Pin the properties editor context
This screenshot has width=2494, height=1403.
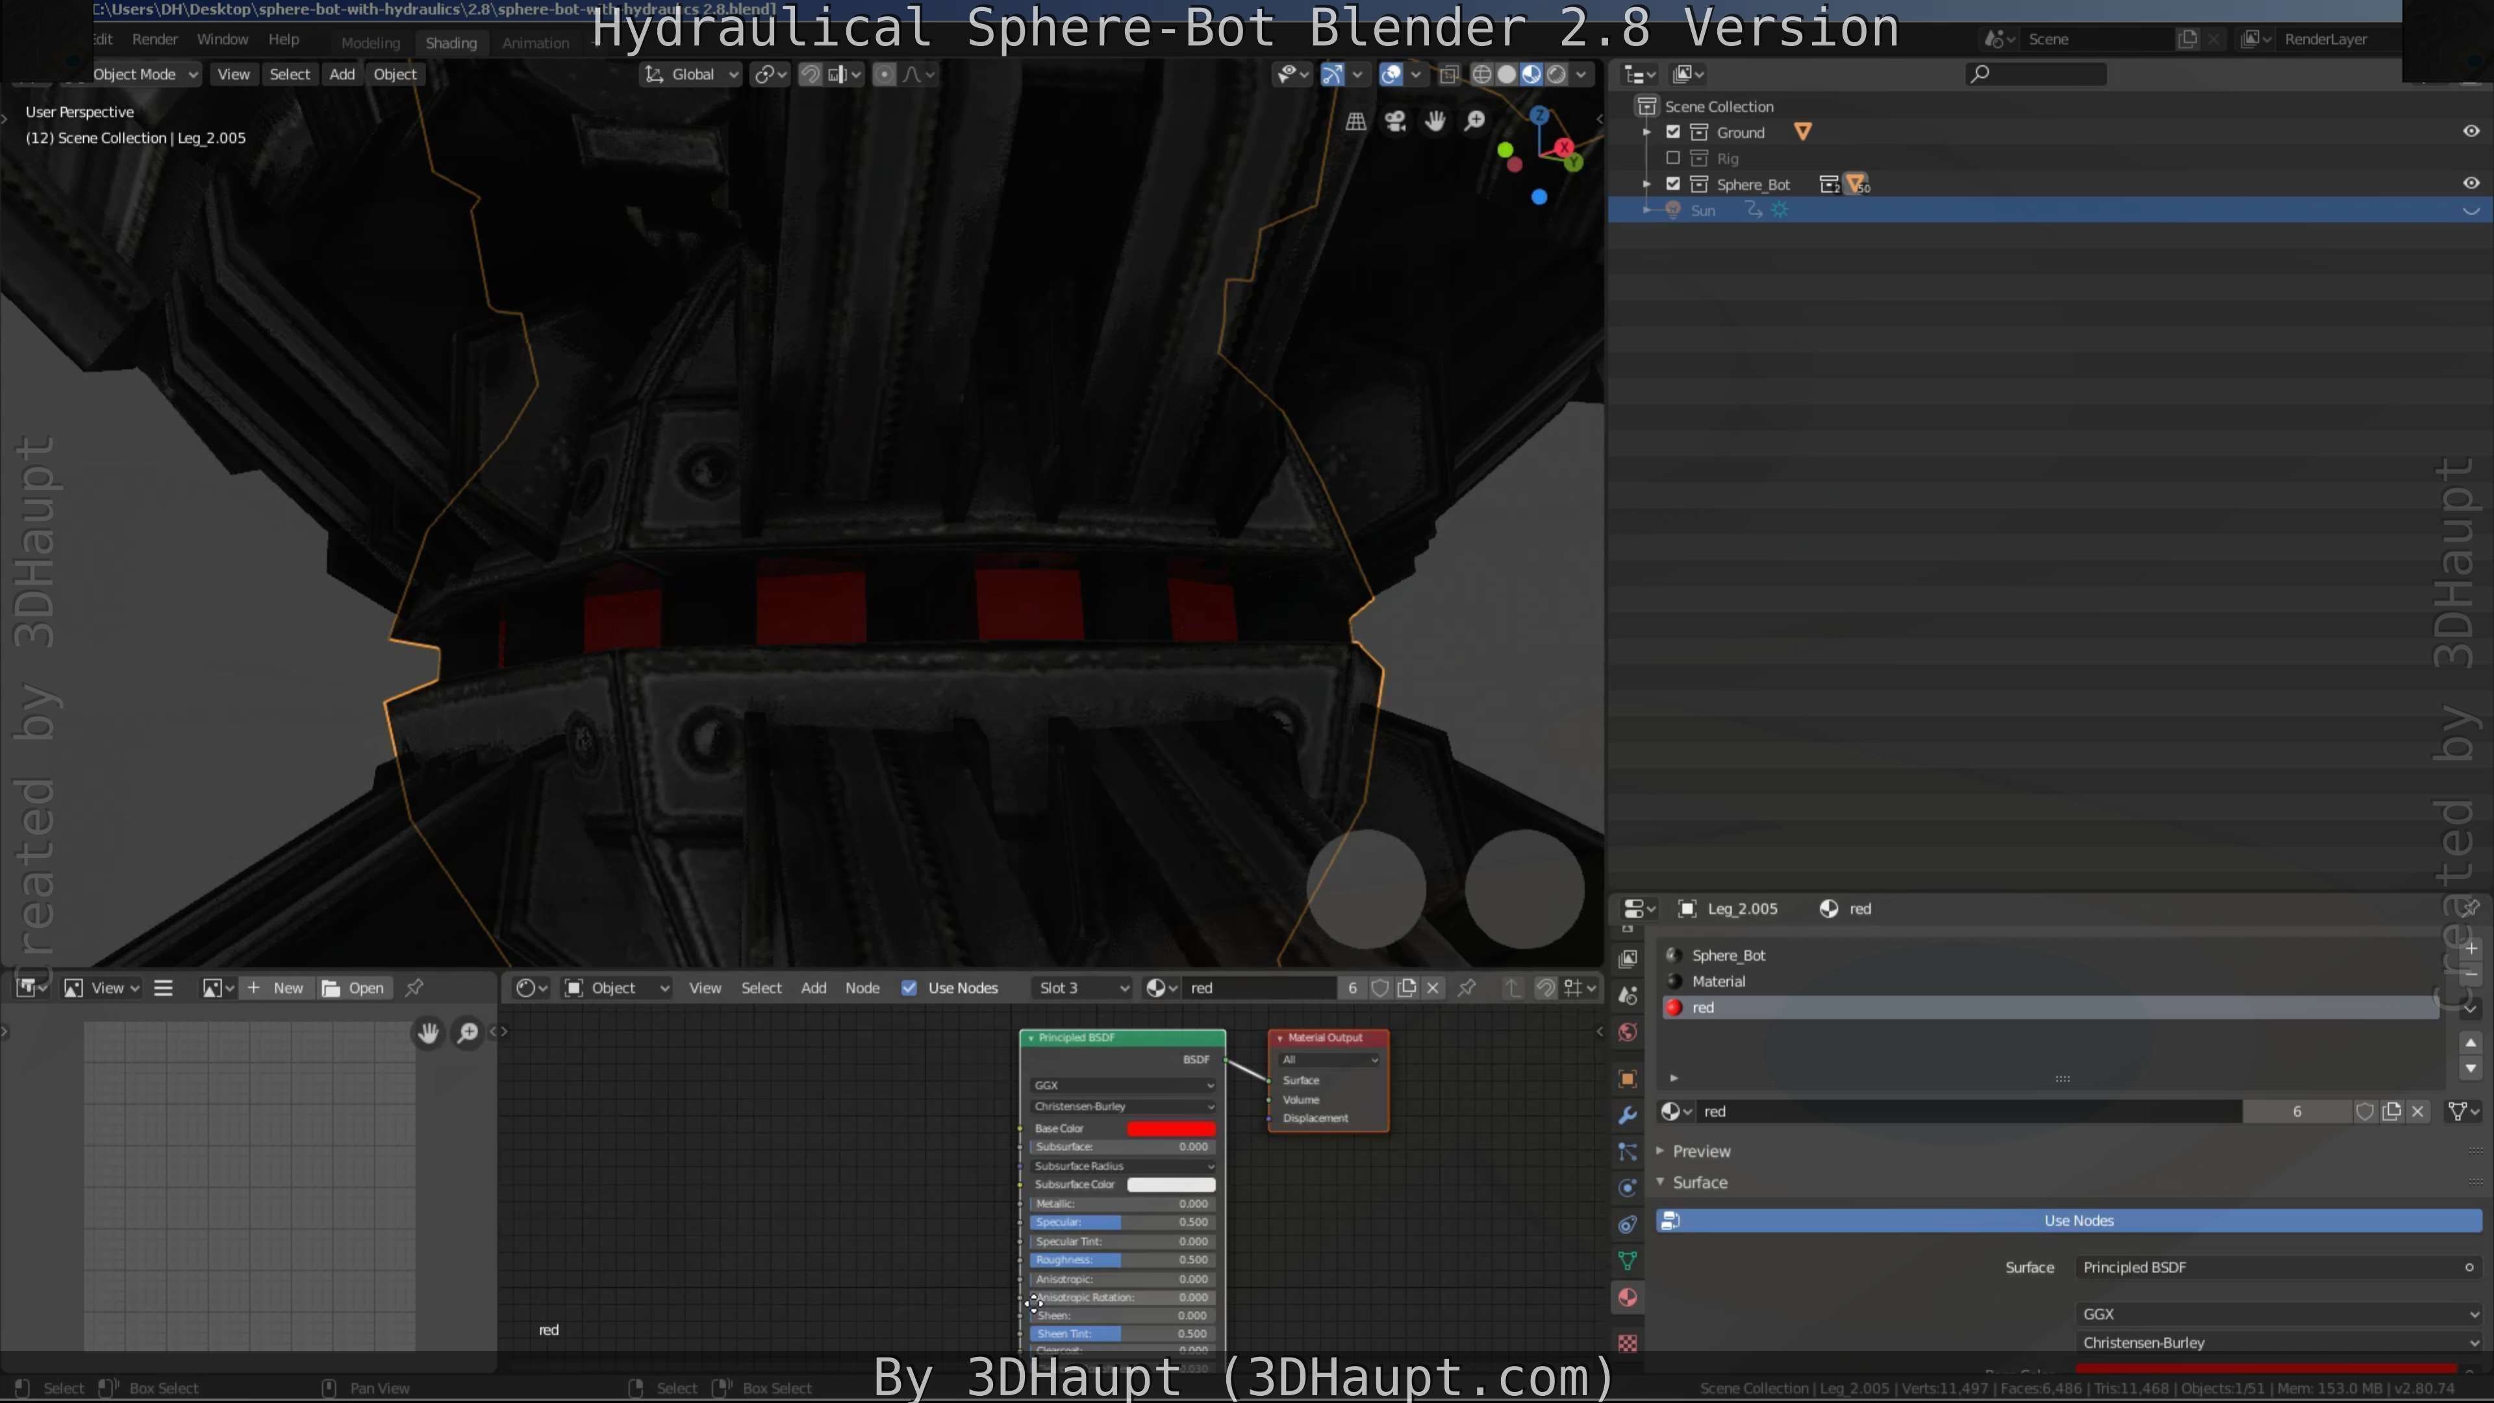pos(2471,908)
